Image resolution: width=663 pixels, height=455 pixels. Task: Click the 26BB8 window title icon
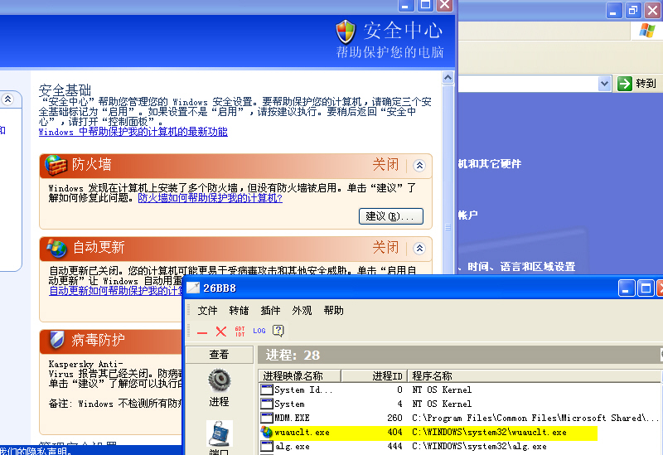[193, 288]
